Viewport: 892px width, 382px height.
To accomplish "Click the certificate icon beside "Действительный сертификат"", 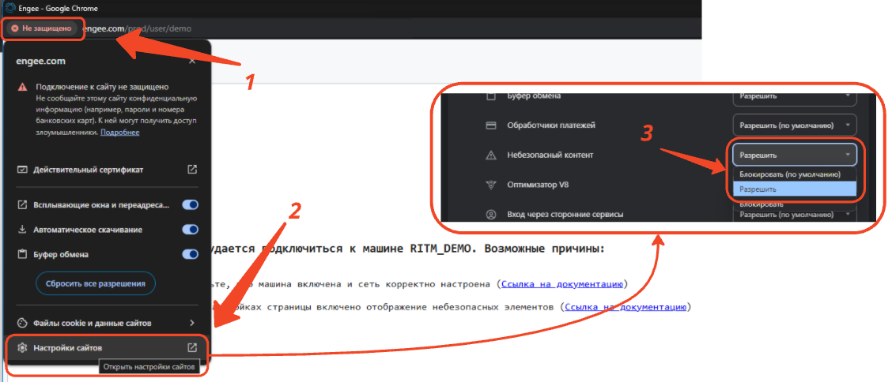I will [x=22, y=170].
